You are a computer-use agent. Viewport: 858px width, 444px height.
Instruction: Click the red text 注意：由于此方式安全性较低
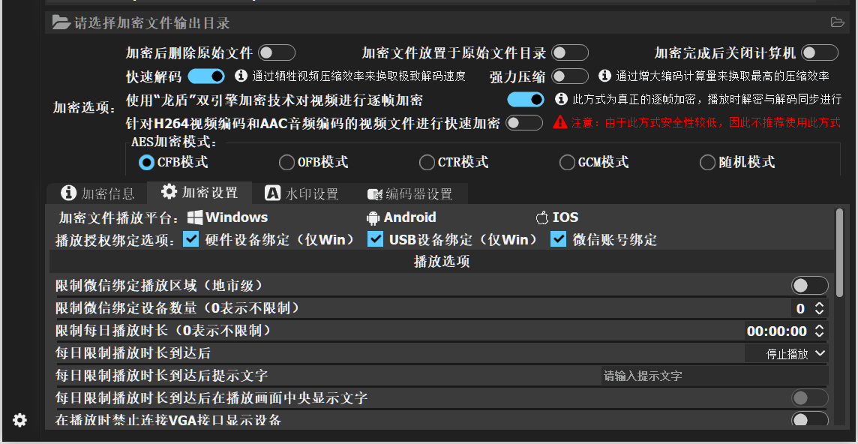click(x=706, y=123)
